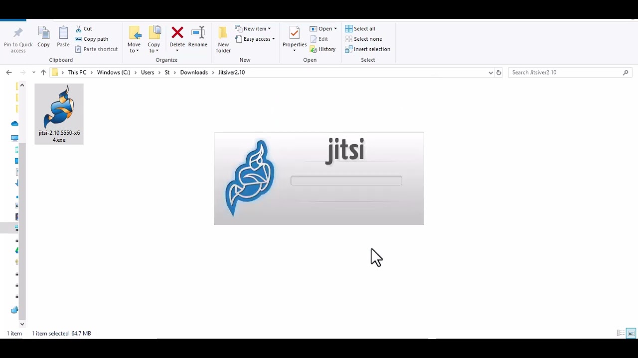This screenshot has height=358, width=638.
Task: Click the Jitsi logo on splash screen
Action: (x=250, y=178)
